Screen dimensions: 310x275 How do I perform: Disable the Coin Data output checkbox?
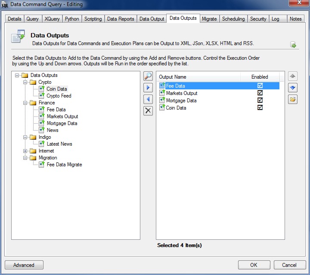coord(260,108)
